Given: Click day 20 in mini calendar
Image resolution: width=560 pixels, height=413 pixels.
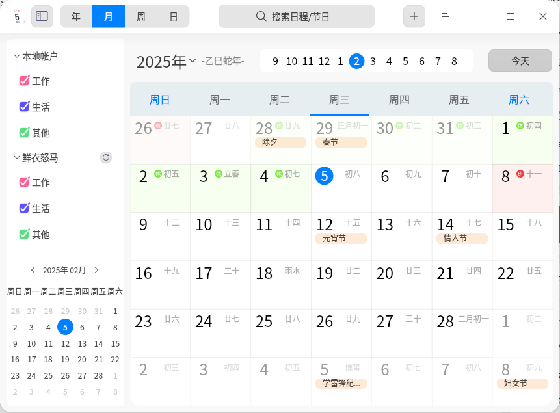Looking at the screenshot, I should coord(82,360).
